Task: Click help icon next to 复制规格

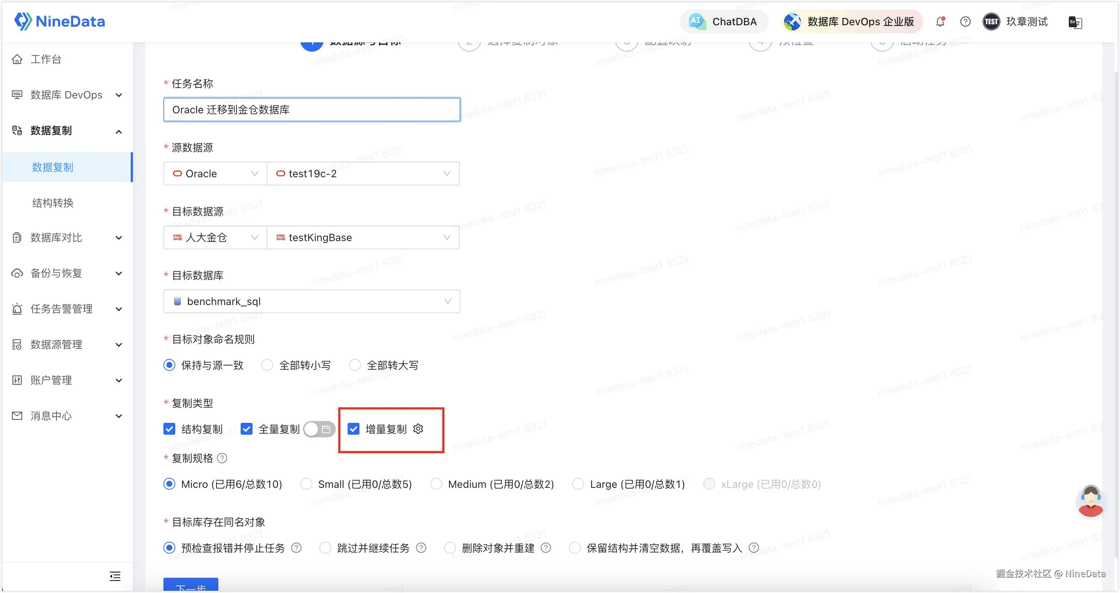Action: click(222, 458)
